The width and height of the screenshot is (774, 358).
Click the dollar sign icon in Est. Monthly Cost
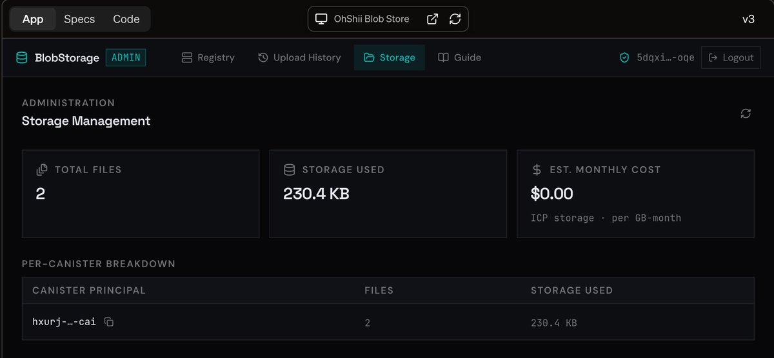[537, 170]
